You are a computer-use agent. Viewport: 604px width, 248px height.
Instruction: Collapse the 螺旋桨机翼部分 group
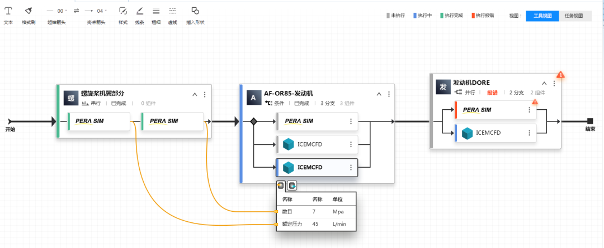click(195, 95)
